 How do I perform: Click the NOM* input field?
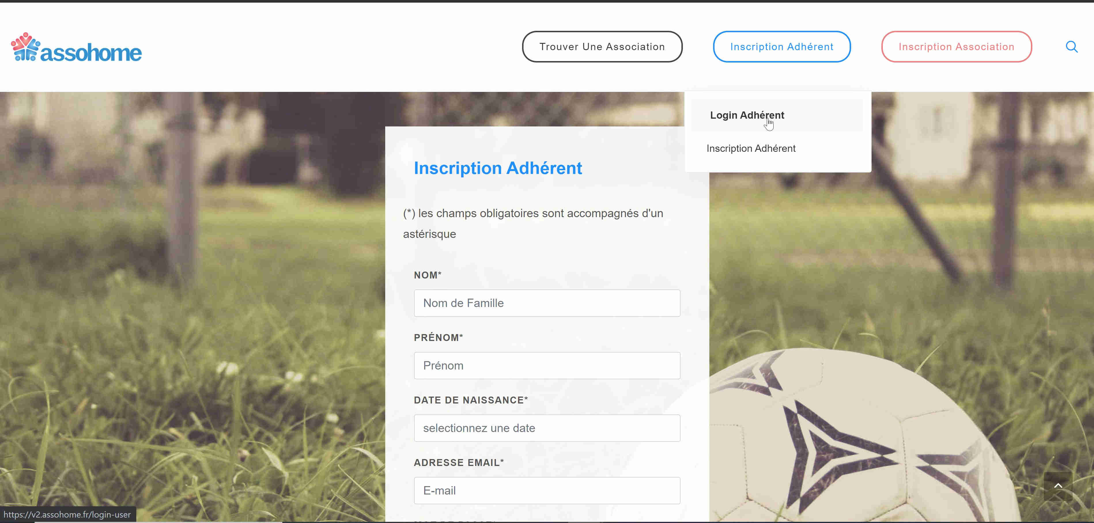[547, 303]
